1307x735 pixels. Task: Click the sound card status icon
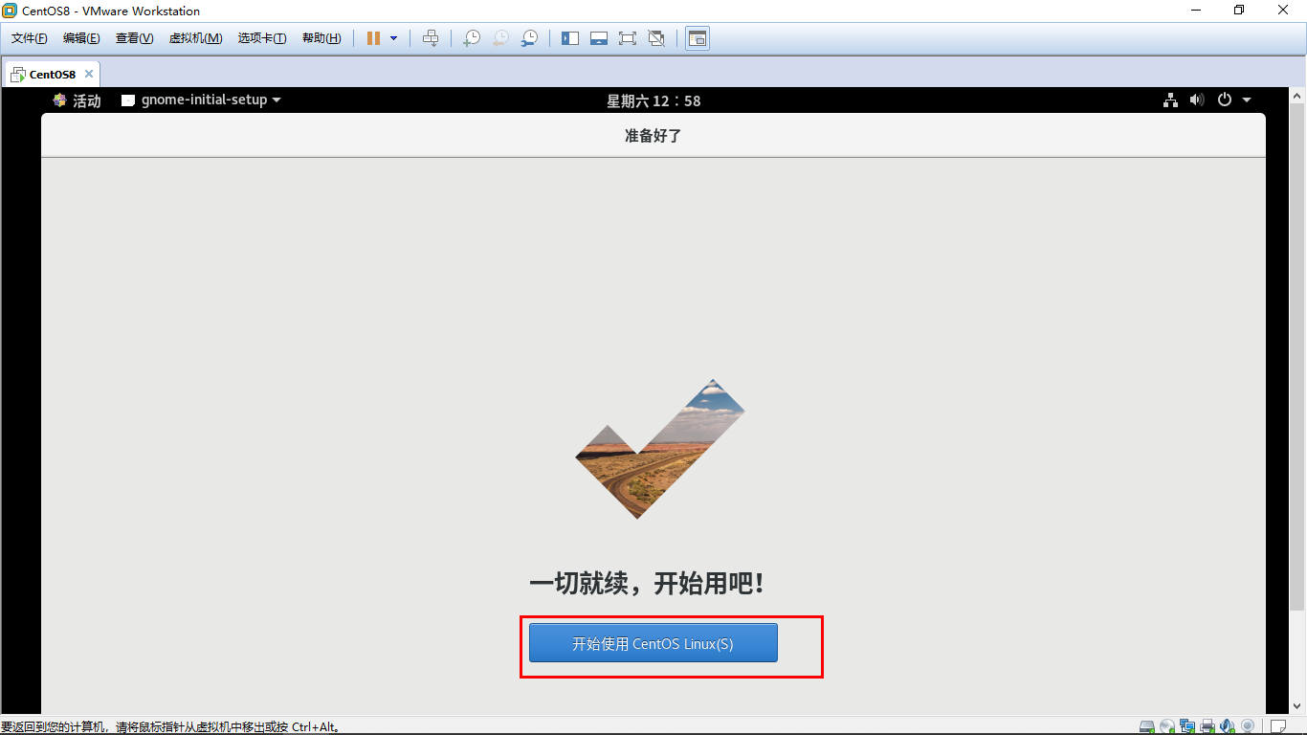tap(1228, 726)
